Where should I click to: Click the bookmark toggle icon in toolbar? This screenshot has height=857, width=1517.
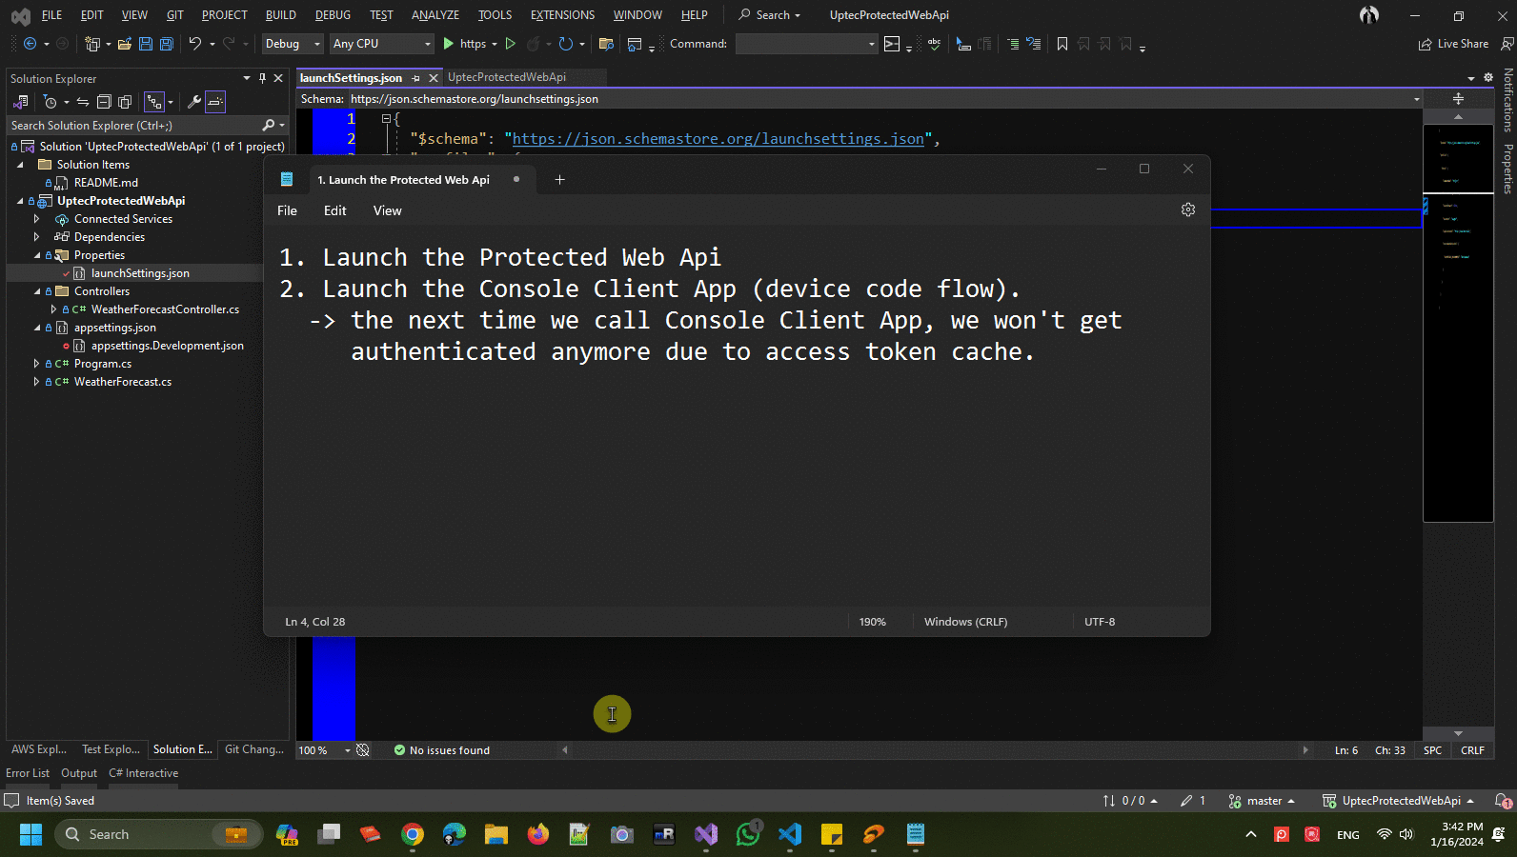tap(1062, 44)
